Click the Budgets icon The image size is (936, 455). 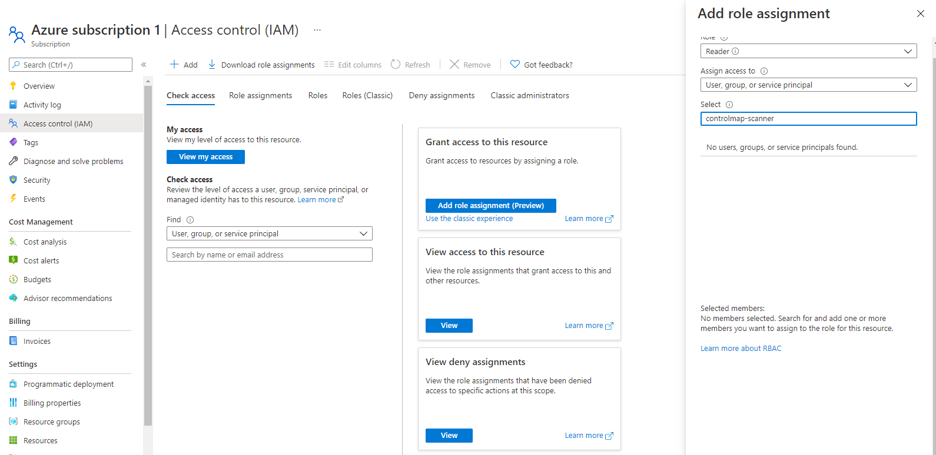(x=13, y=279)
